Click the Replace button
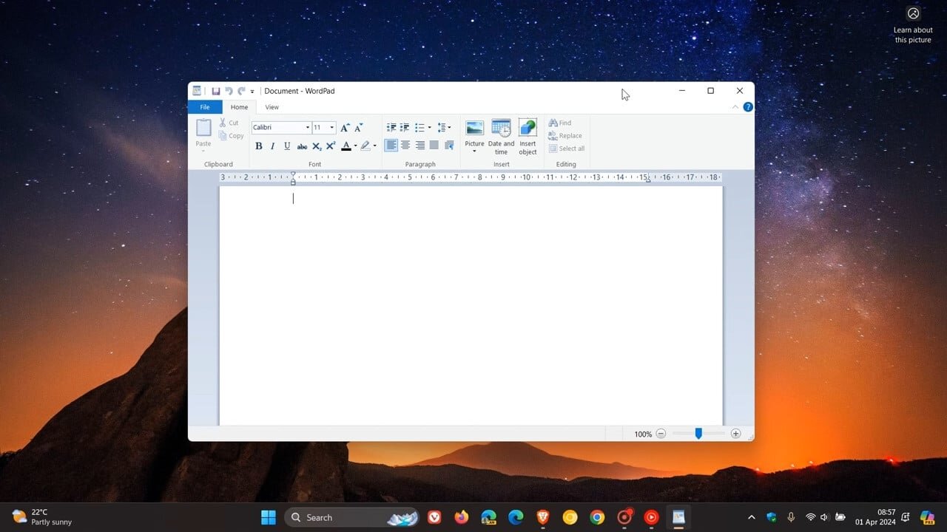 [x=565, y=136]
